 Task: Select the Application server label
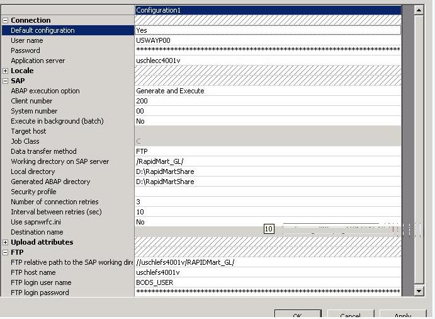tap(38, 61)
